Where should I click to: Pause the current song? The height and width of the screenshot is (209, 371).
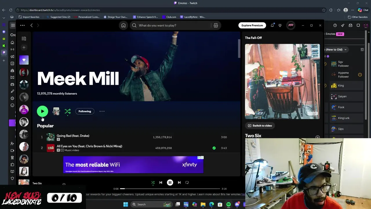point(170,183)
